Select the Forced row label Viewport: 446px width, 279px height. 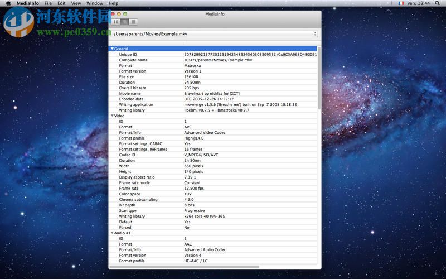pos(125,228)
